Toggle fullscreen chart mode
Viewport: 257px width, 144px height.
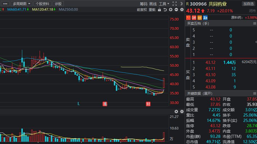tap(175, 4)
